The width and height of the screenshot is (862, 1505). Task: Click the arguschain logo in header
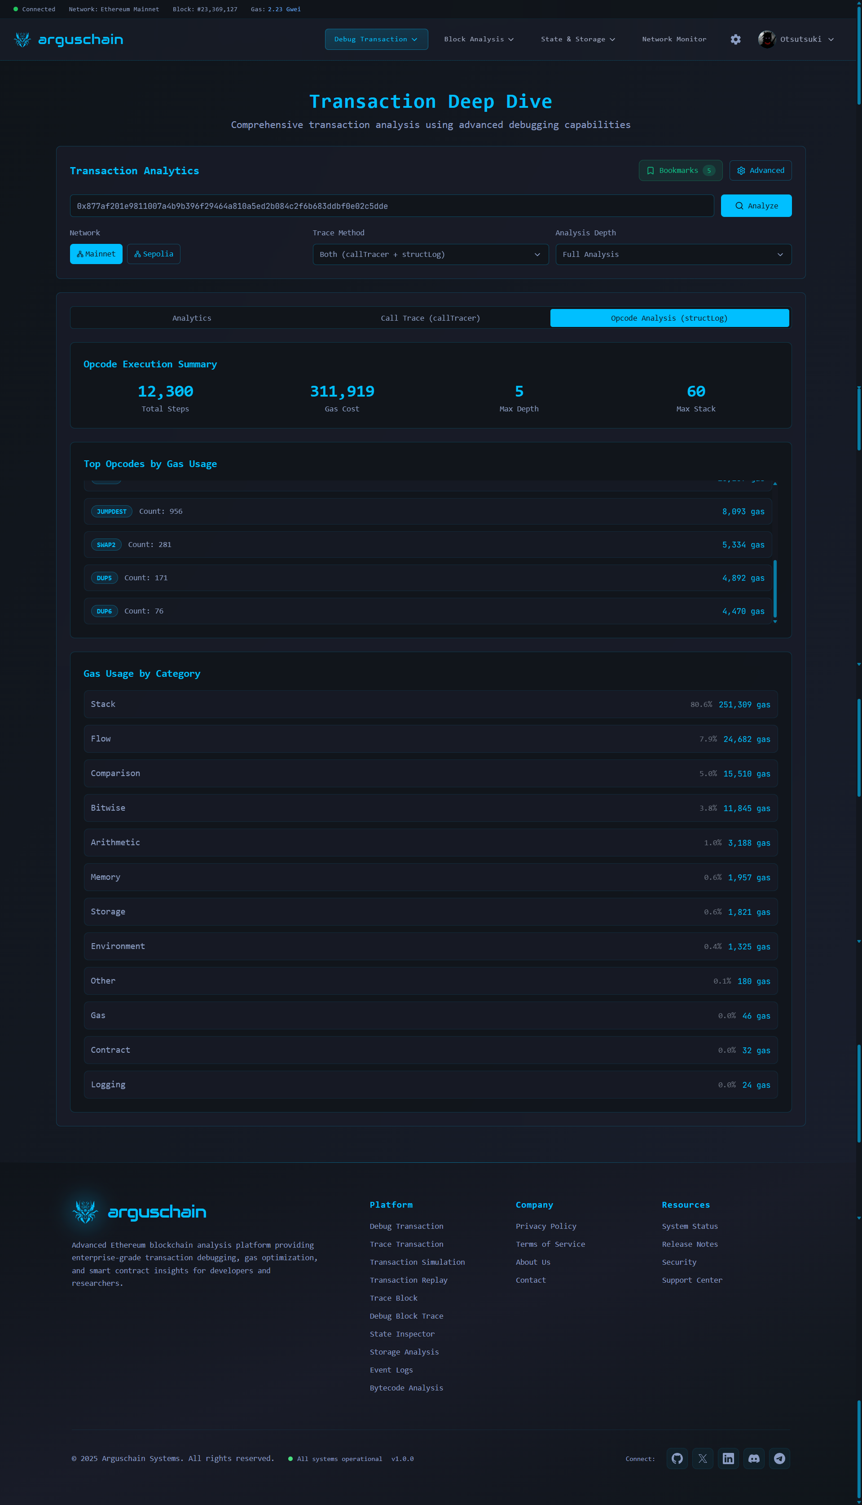click(x=69, y=40)
